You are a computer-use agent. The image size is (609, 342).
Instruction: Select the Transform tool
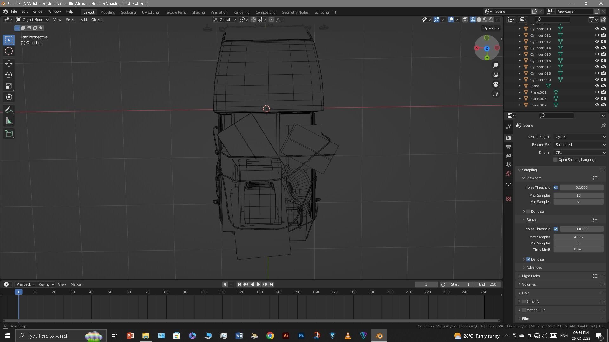pos(9,97)
